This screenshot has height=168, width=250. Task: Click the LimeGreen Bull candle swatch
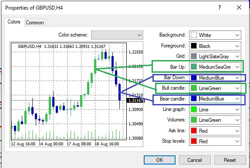click(194, 88)
